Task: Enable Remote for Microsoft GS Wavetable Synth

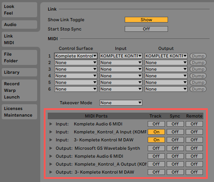Action: point(194,148)
